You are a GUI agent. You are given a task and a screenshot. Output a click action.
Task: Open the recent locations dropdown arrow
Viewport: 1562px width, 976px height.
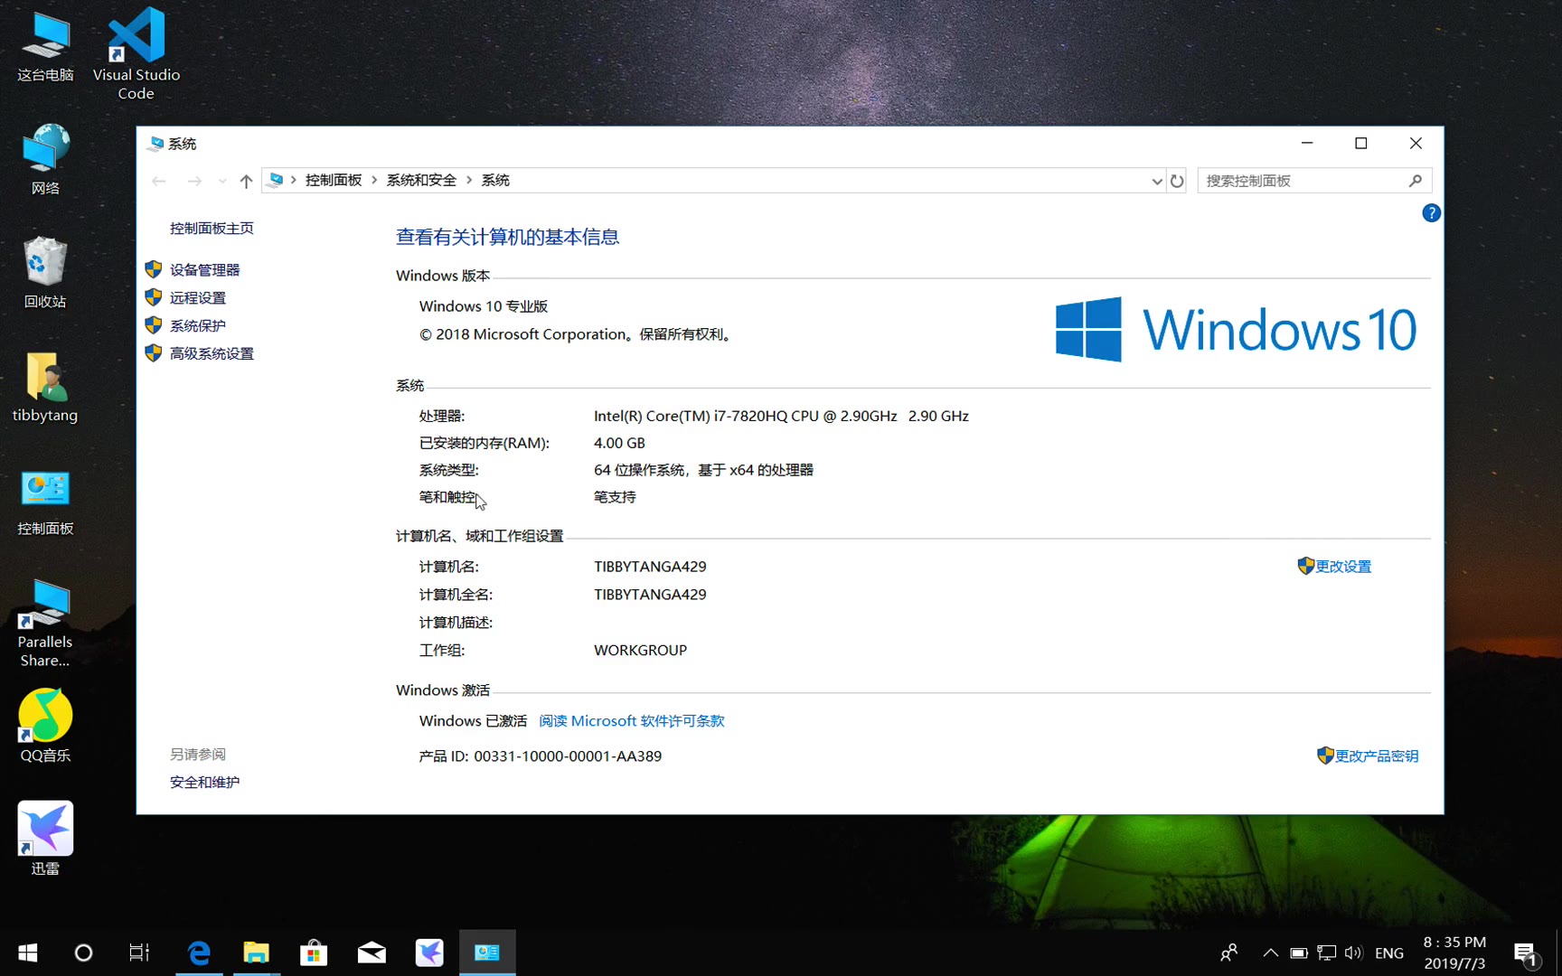click(x=222, y=181)
